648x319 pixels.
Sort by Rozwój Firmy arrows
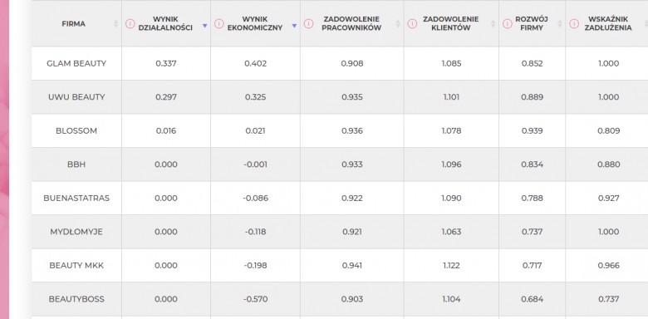point(560,24)
